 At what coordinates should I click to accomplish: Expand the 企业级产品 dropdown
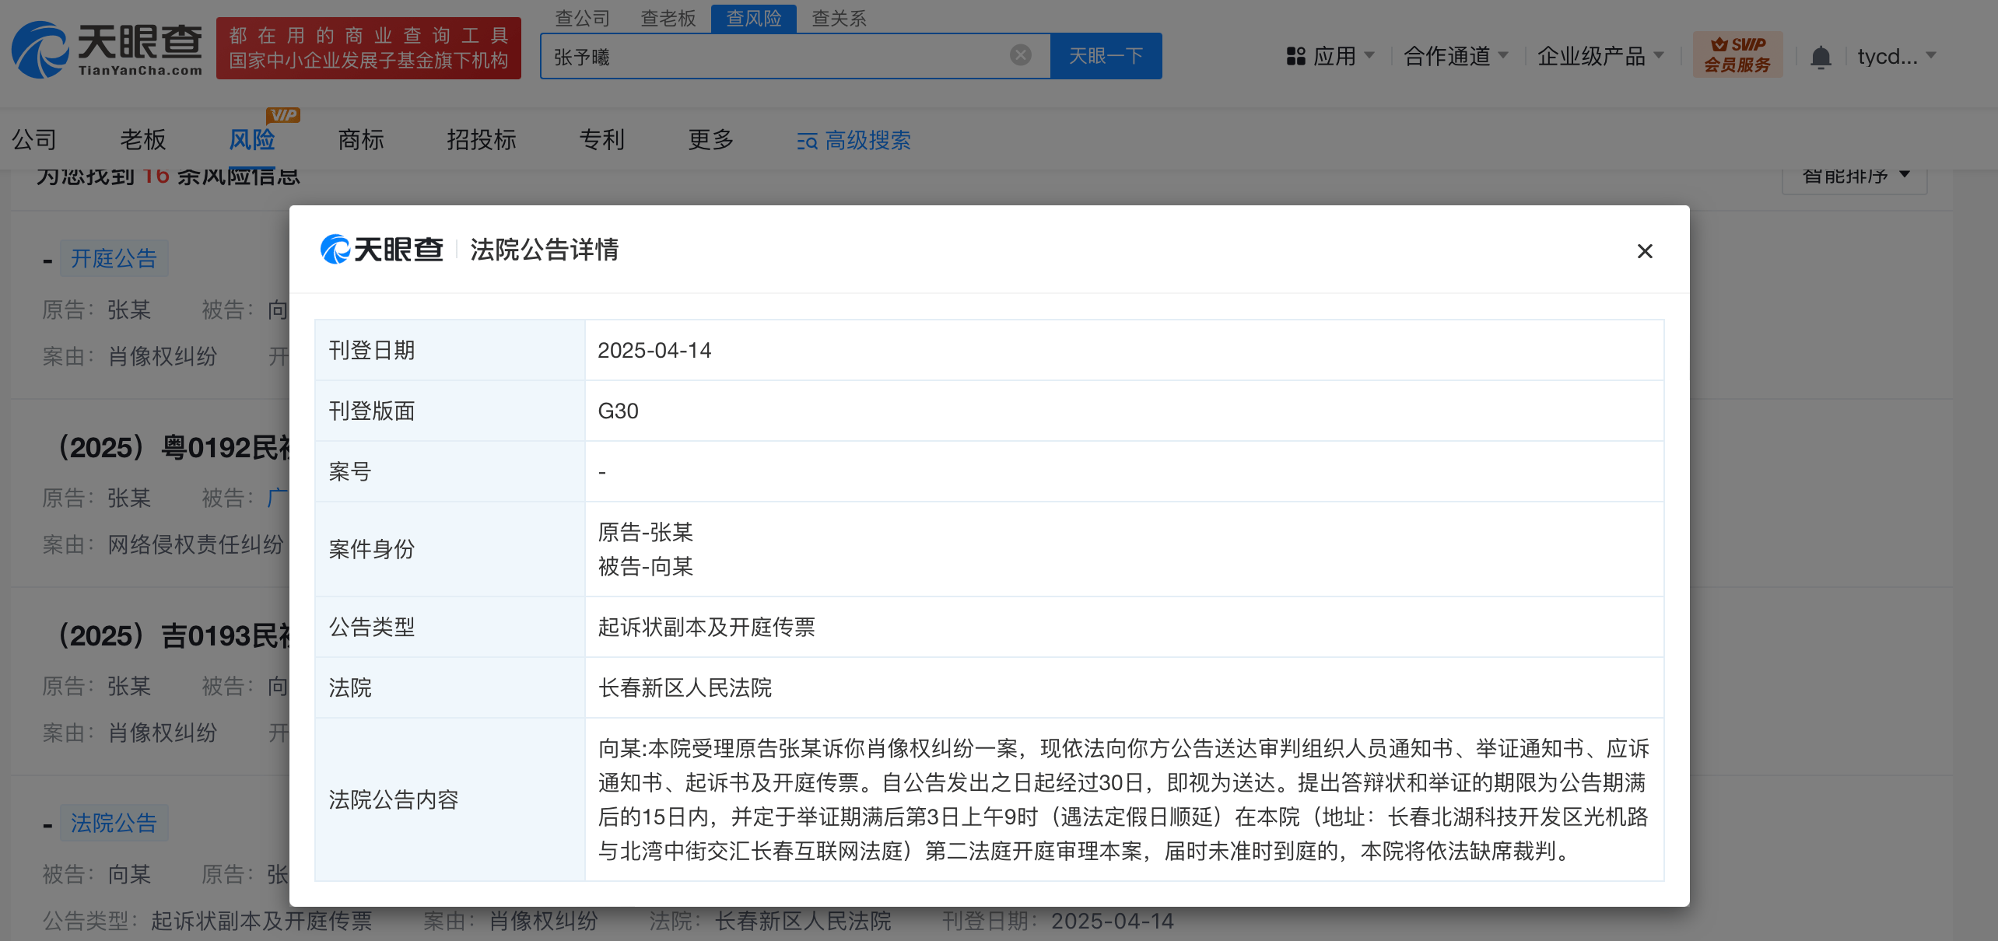(1600, 57)
